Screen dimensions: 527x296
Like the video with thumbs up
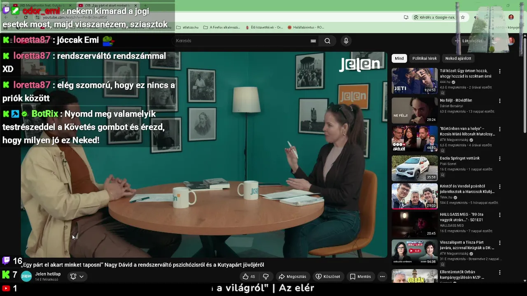point(249,277)
